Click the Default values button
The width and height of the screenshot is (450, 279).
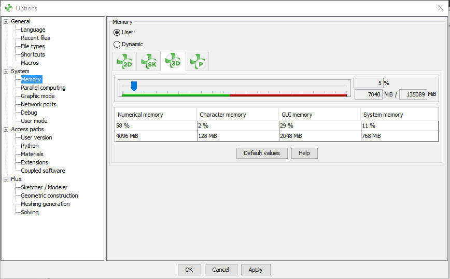click(x=261, y=153)
